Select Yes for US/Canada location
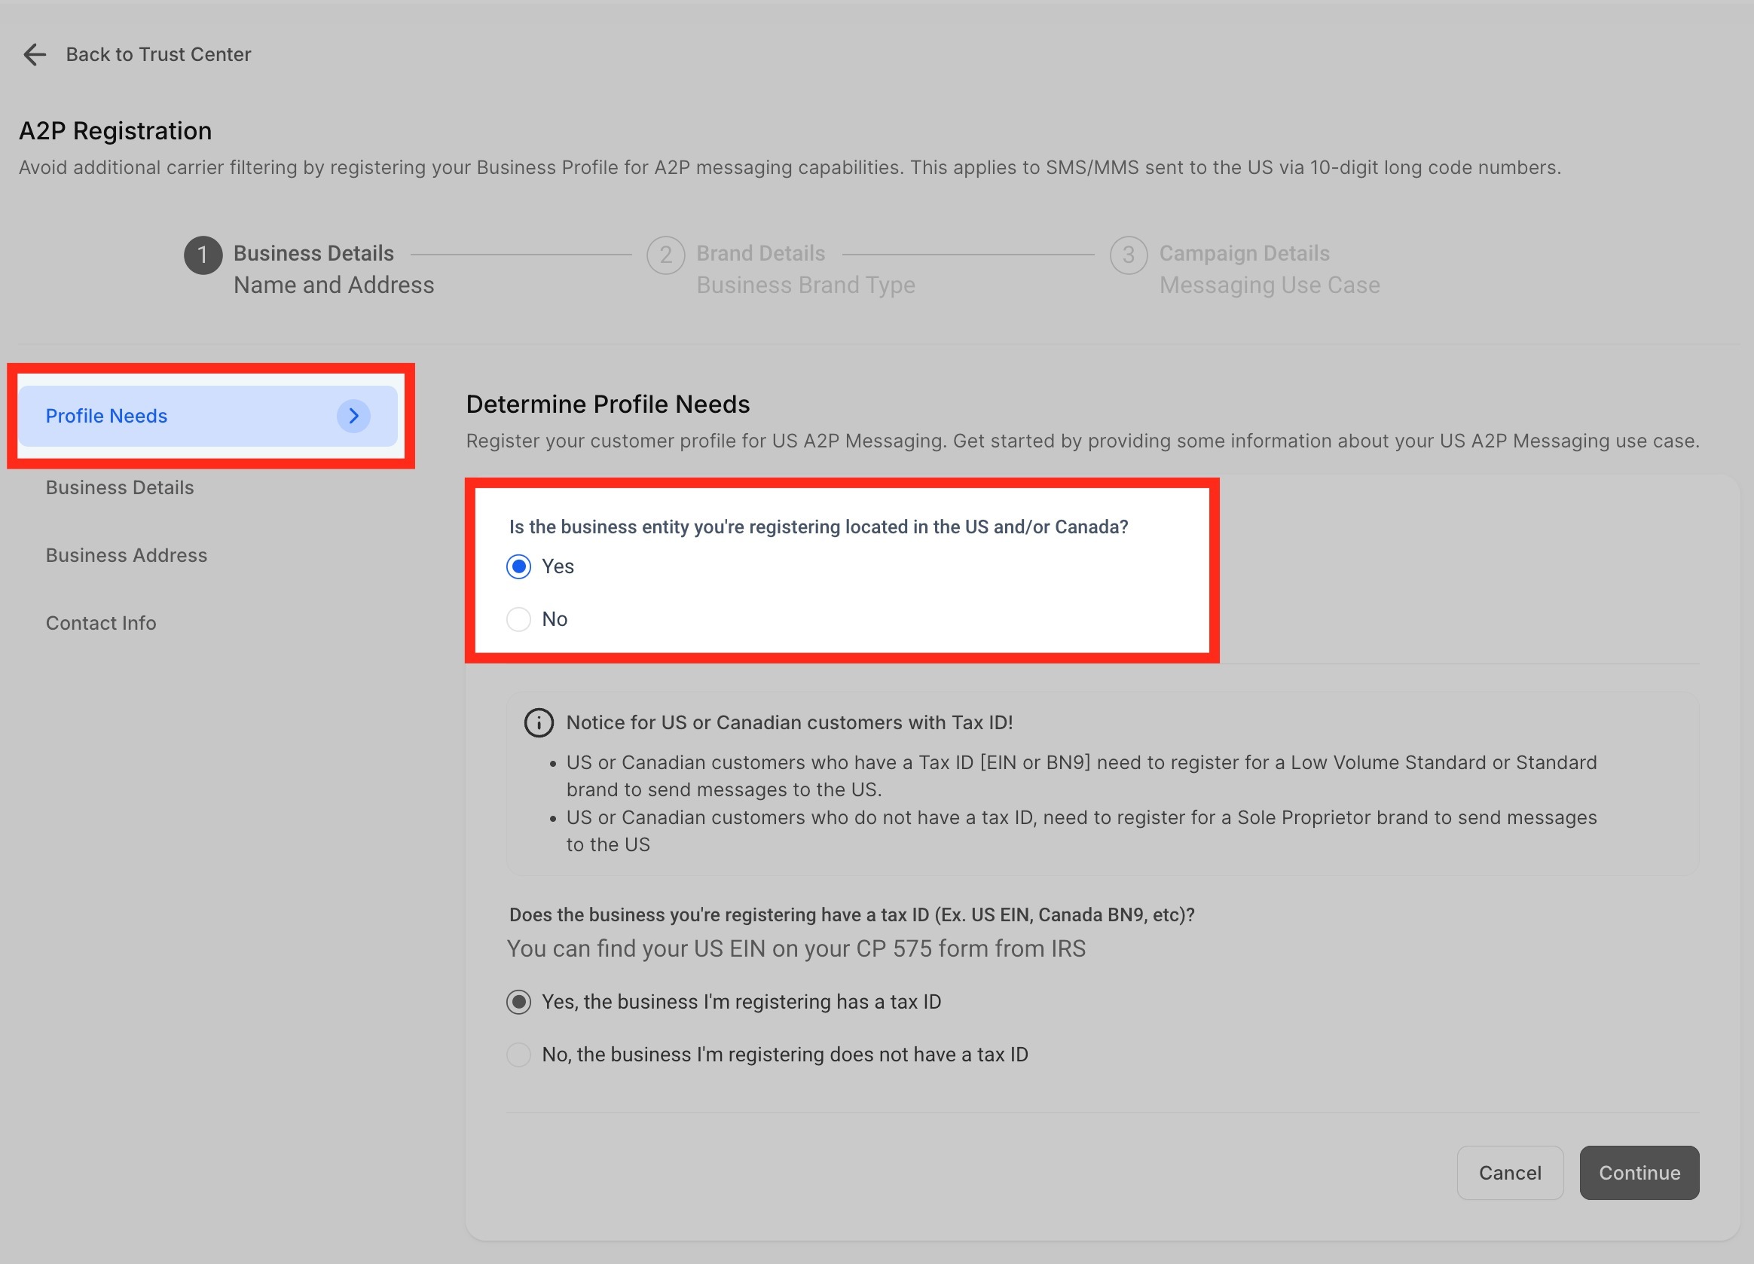The image size is (1754, 1264). pos(518,566)
